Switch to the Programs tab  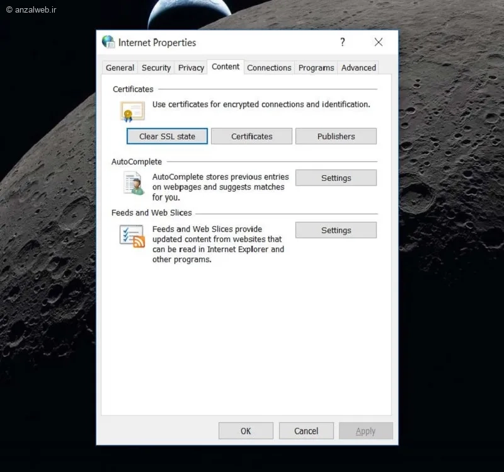[x=316, y=68]
